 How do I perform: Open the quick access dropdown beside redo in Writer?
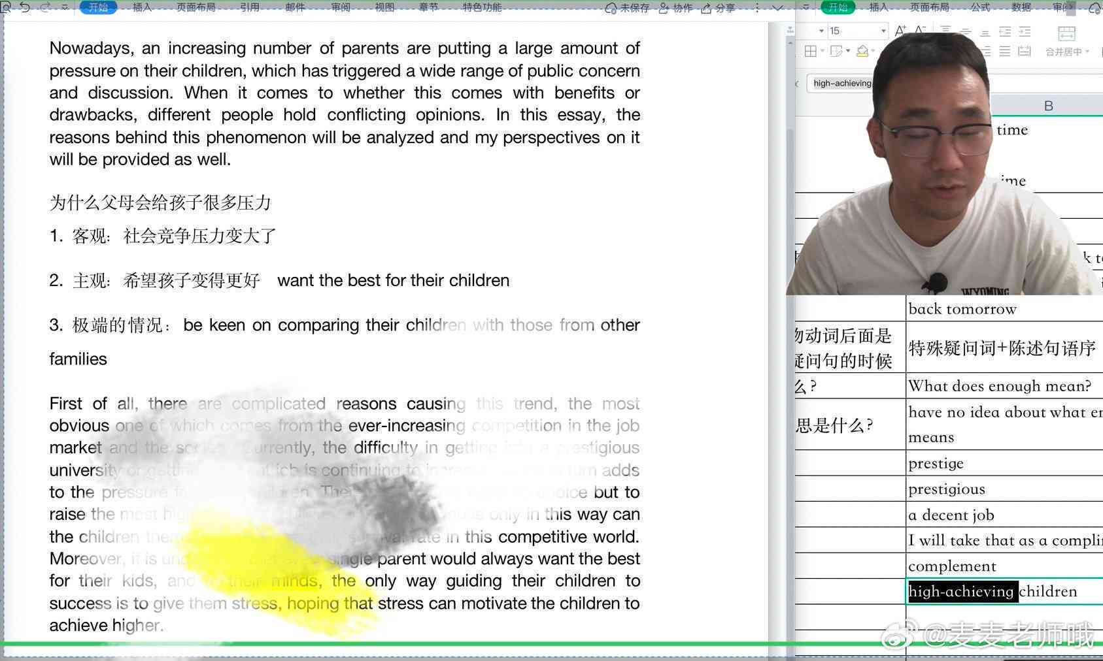[65, 7]
